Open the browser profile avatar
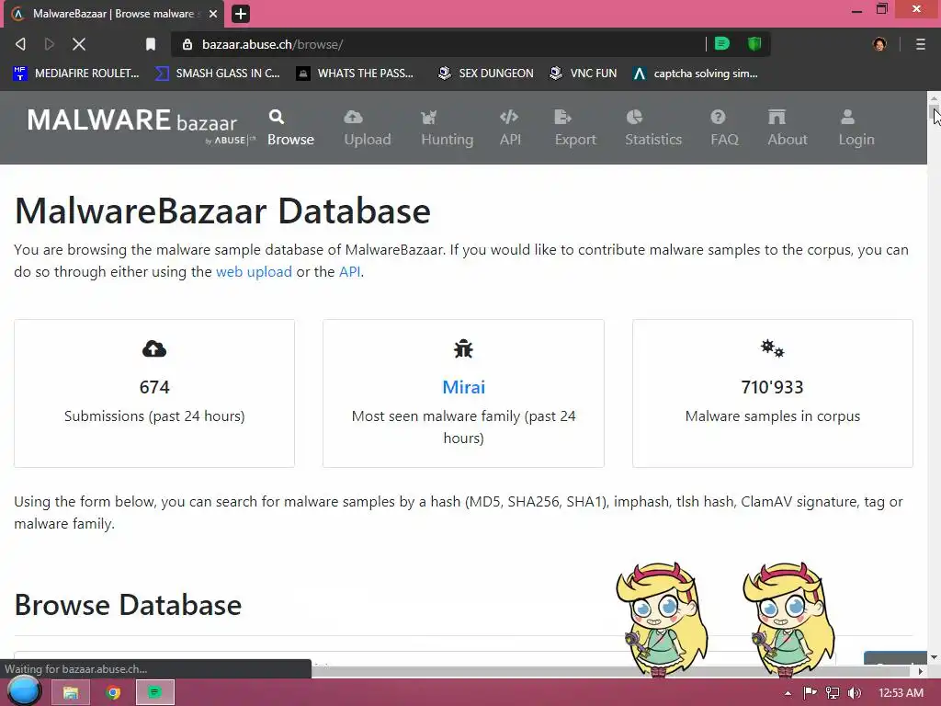The height and width of the screenshot is (706, 941). 879,44
